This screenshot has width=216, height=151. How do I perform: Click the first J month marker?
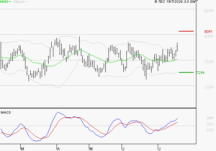[x=123, y=149]
